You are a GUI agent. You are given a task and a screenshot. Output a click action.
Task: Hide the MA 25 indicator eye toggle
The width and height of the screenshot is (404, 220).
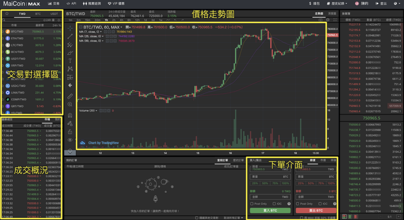[108, 36]
